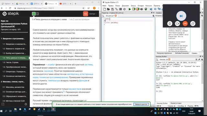
Task: Select the first green lesson step
Action: (34, 14)
